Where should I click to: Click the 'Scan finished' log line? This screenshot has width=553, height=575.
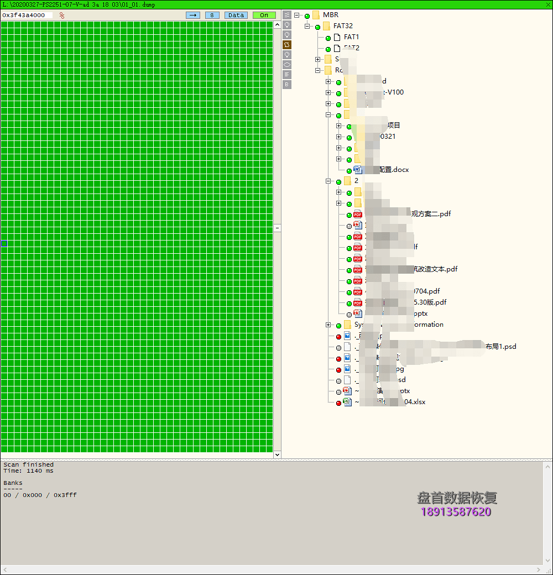[29, 464]
